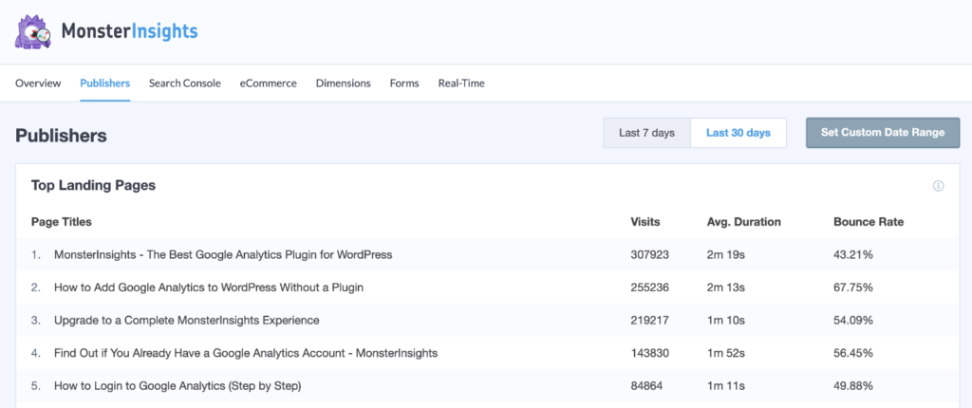The image size is (972, 408).
Task: Switch to the Search Console tab
Action: [184, 83]
